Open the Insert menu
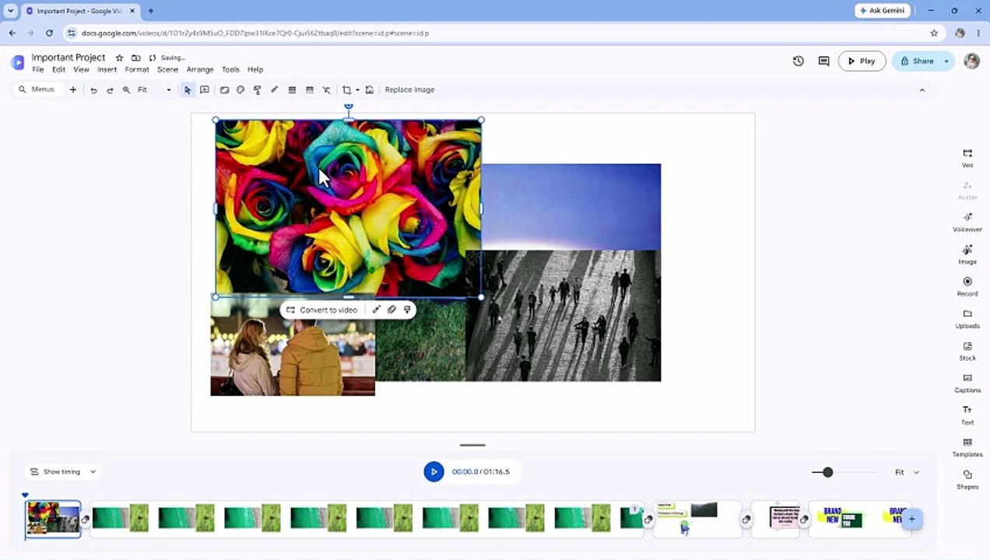Viewport: 990px width, 560px height. [107, 69]
